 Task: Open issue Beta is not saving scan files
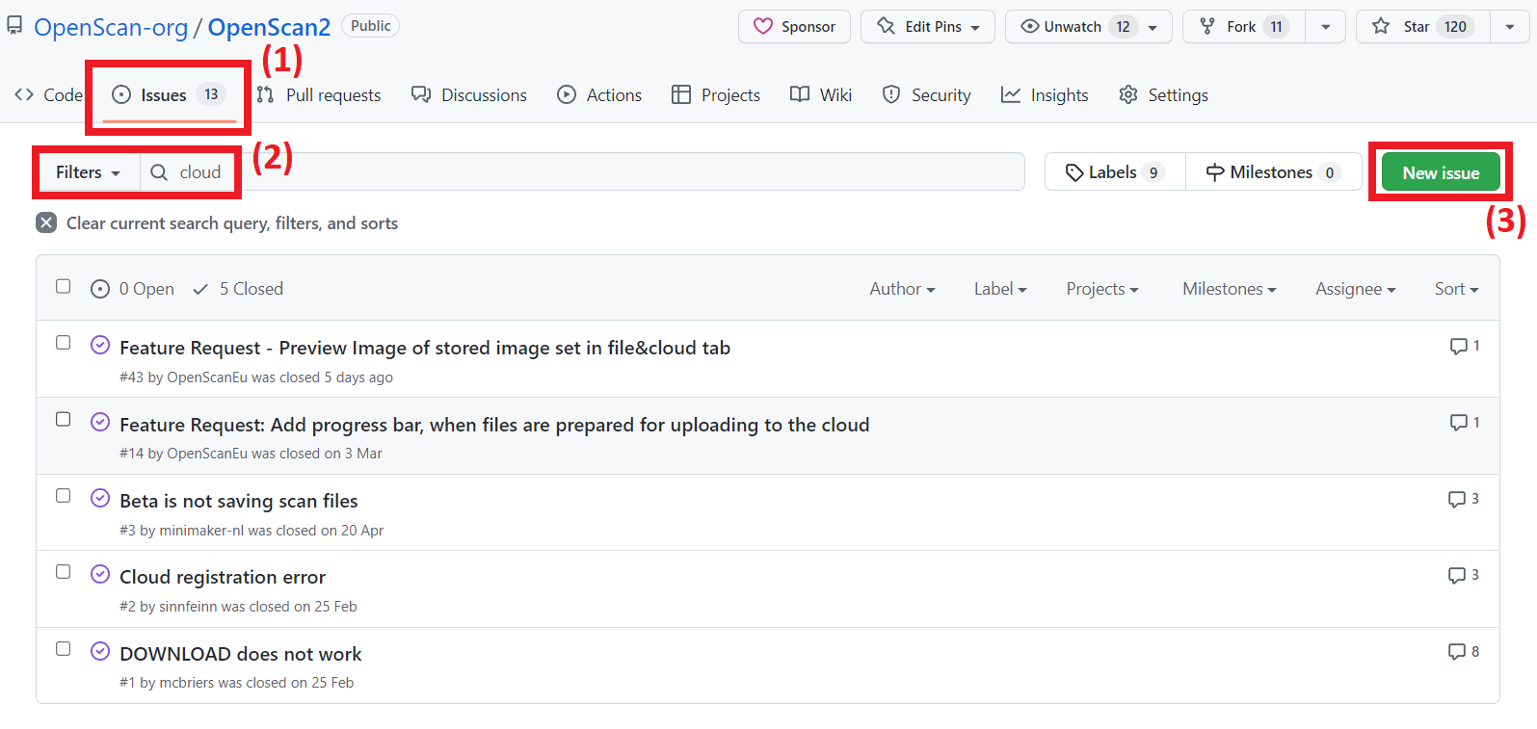coord(239,501)
